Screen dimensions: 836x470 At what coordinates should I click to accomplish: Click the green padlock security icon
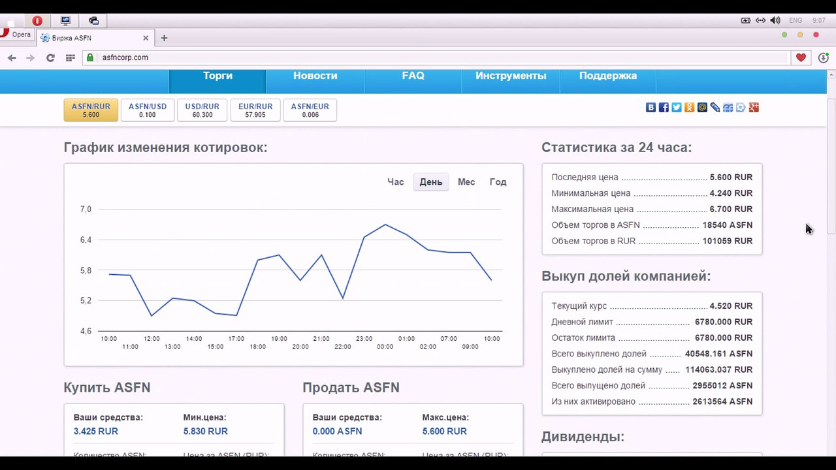click(90, 57)
